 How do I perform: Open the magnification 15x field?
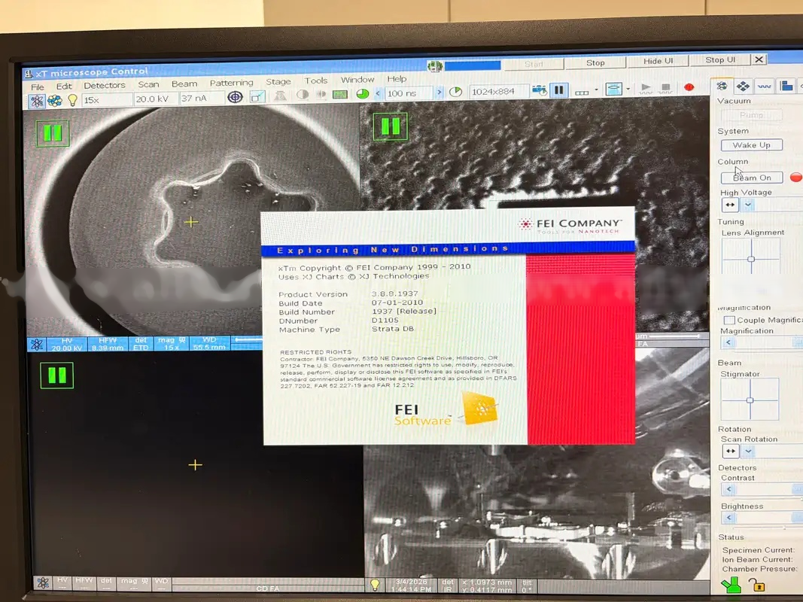point(107,99)
